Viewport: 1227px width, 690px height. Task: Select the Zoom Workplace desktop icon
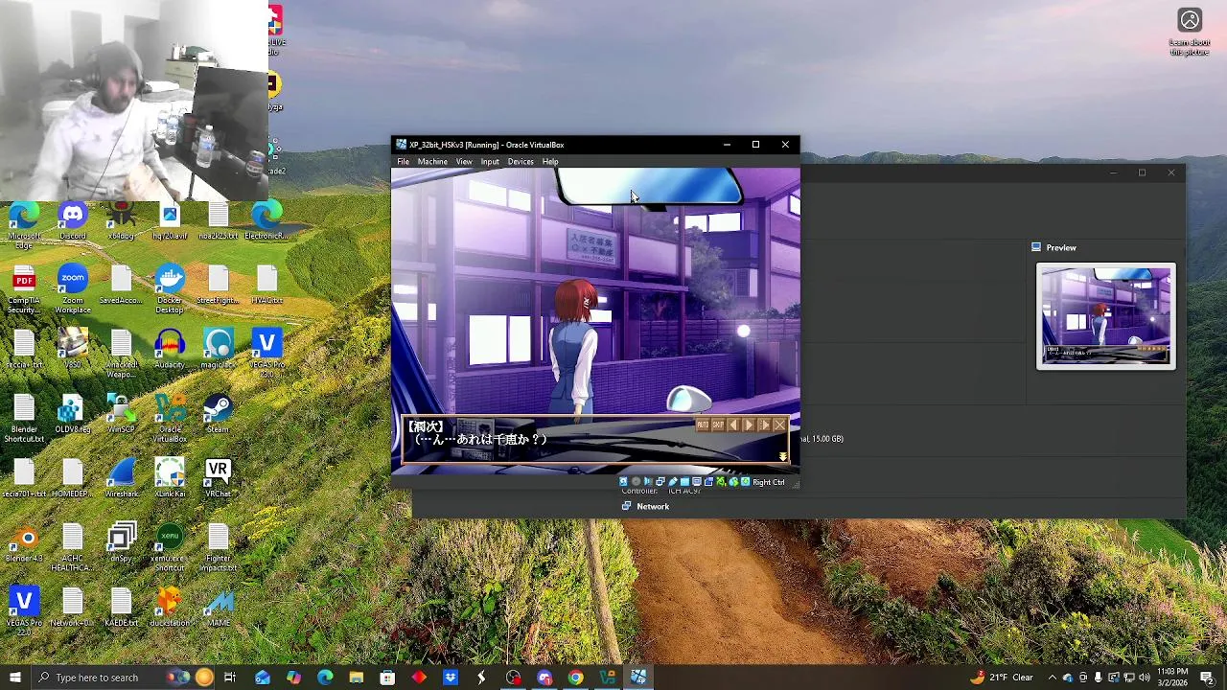coord(73,290)
